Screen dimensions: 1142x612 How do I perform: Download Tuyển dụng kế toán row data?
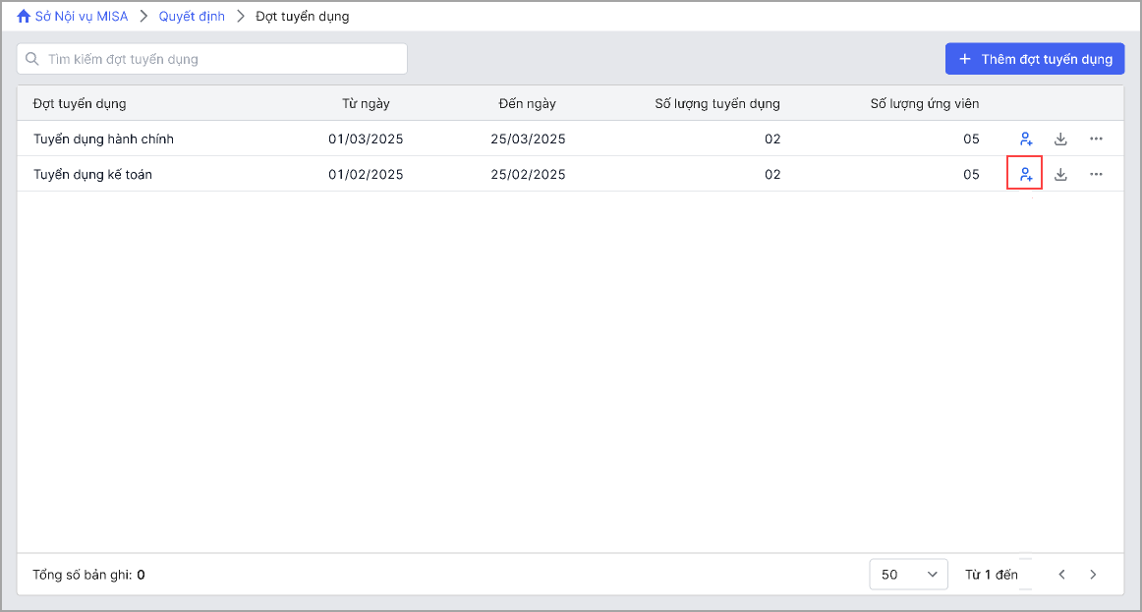pyautogui.click(x=1060, y=174)
